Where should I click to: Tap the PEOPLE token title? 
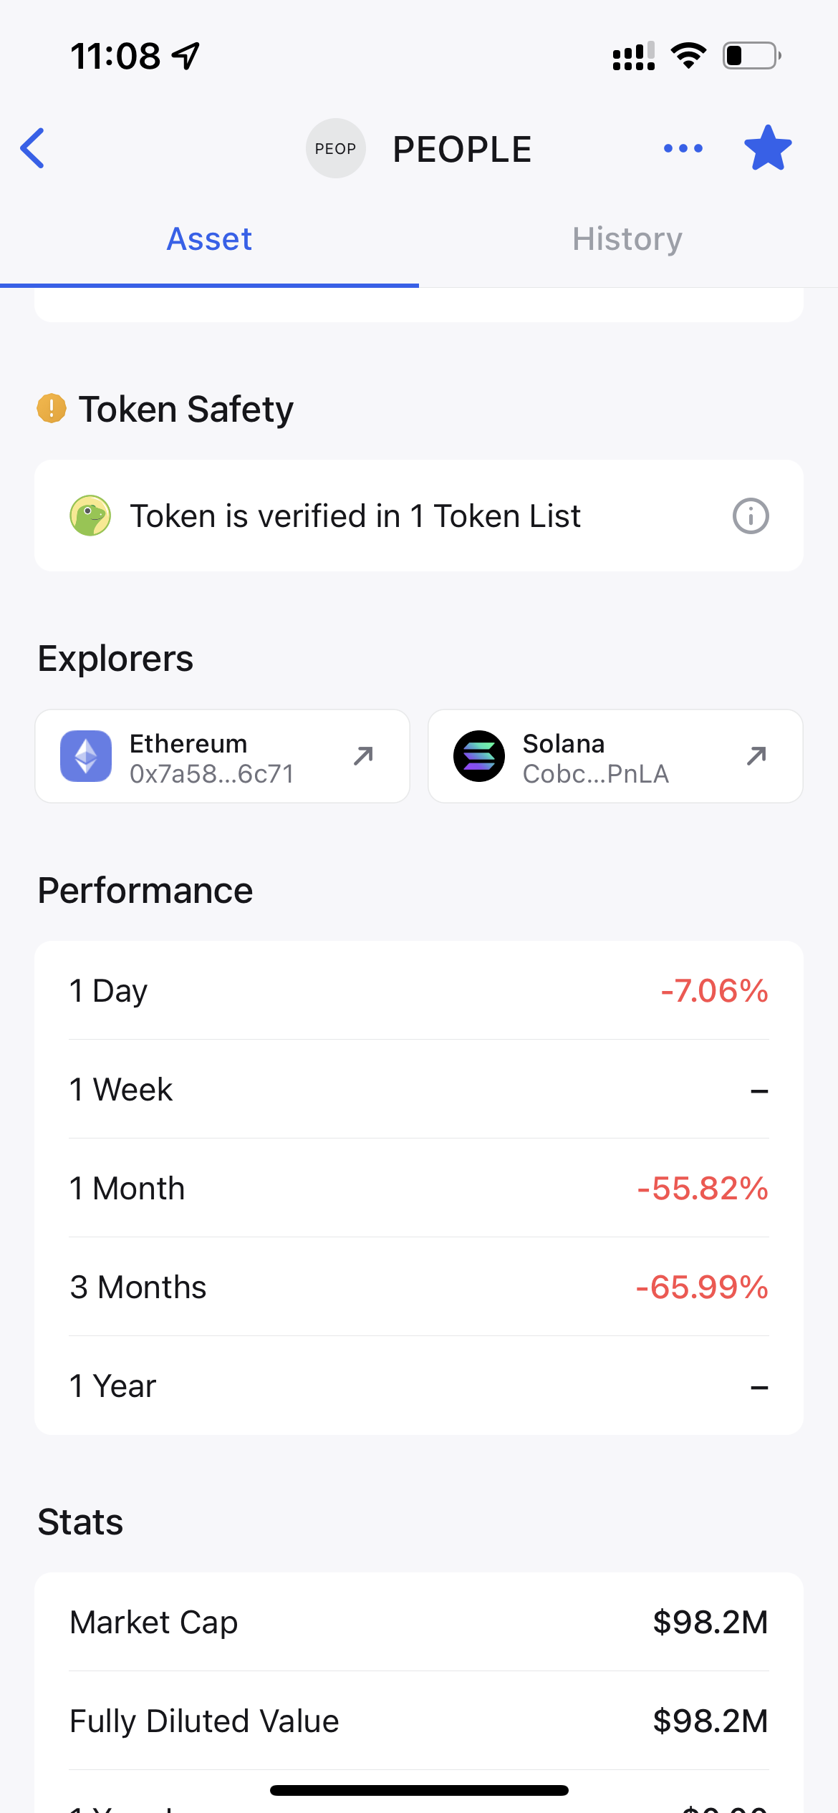pyautogui.click(x=462, y=149)
